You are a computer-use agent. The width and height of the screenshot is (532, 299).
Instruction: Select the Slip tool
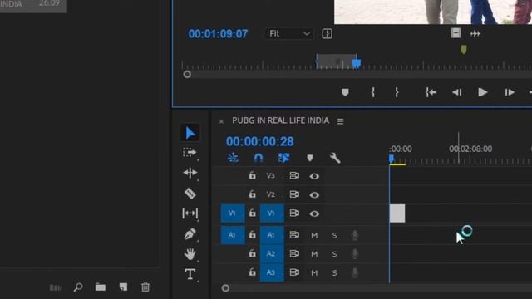[190, 213]
